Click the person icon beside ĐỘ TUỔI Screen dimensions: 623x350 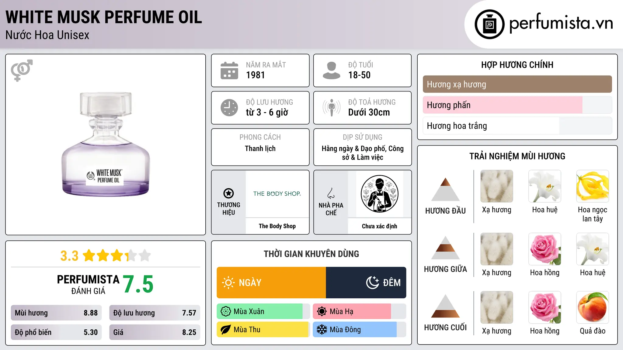[x=332, y=70]
